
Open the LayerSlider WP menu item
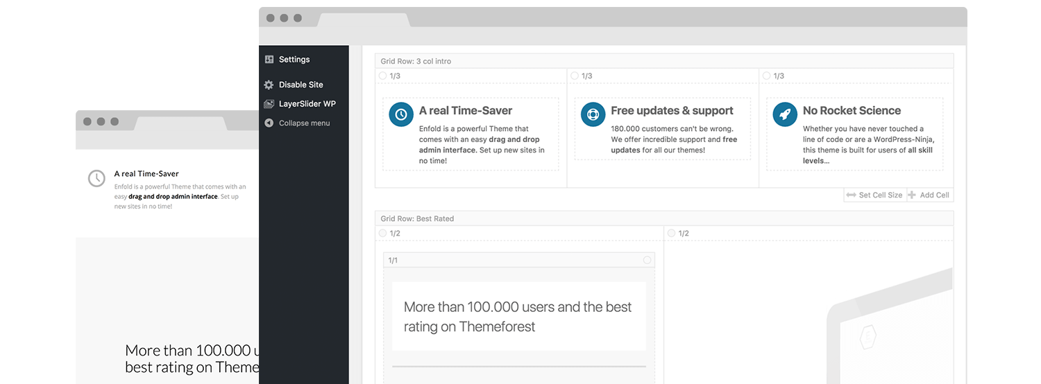307,104
